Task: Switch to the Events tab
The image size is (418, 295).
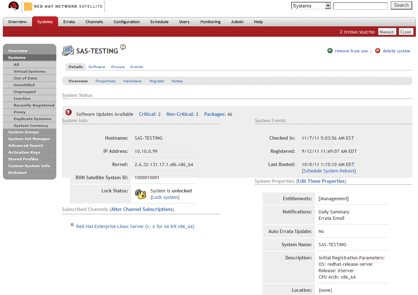Action: pyautogui.click(x=137, y=67)
